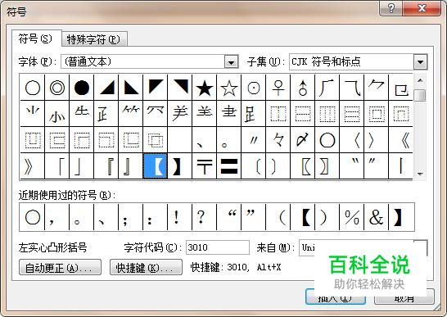The width and height of the screenshot is (447, 317).
Task: Pick the recently used question mark ？
Action: [x=205, y=217]
